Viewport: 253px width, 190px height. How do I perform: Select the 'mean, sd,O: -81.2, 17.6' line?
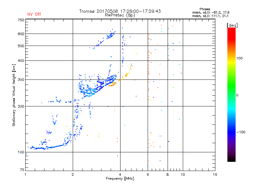coord(211,12)
